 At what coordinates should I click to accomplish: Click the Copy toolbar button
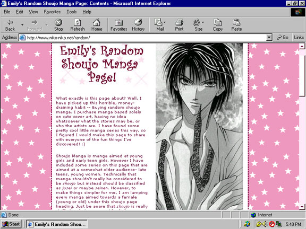pyautogui.click(x=217, y=25)
